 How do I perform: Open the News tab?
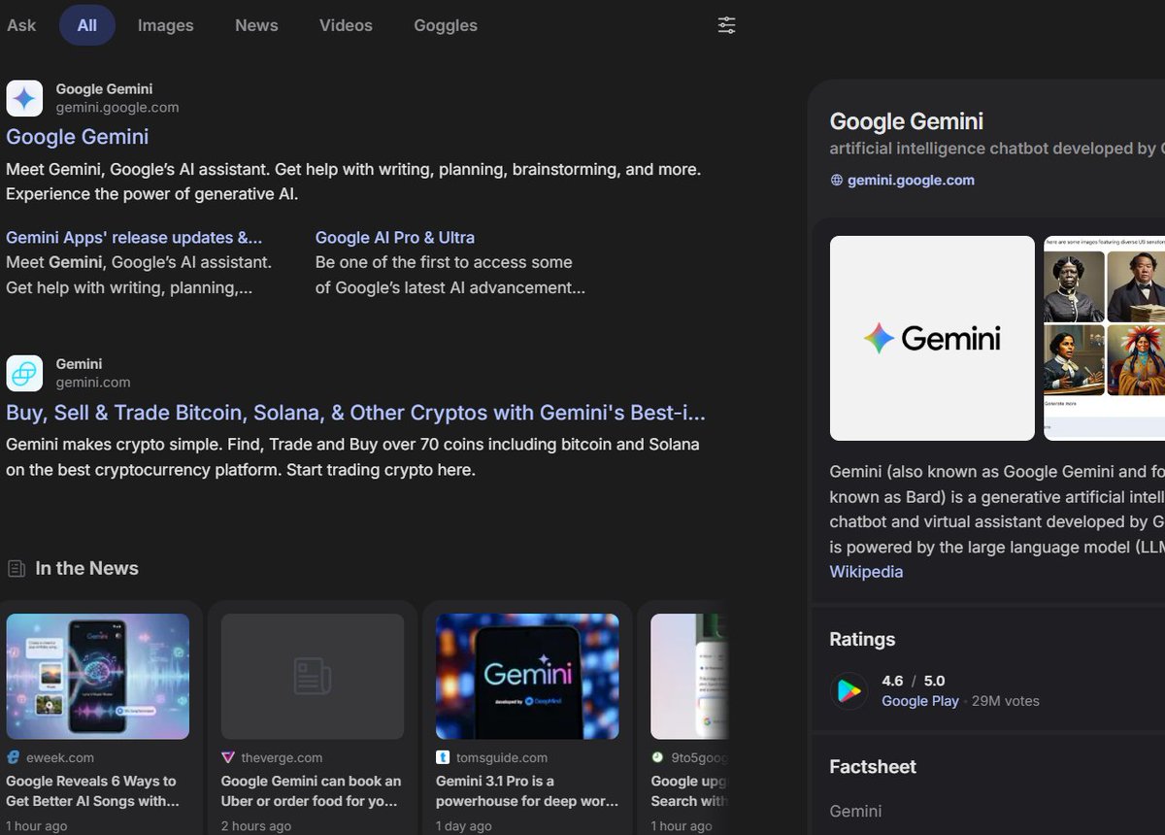[x=256, y=25]
